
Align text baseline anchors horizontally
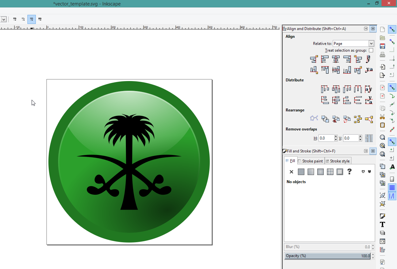point(369,59)
